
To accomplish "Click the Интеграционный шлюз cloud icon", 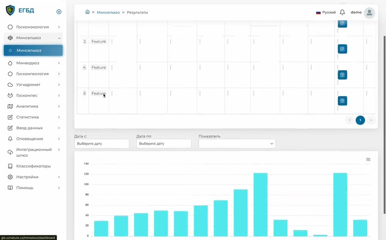I will [10, 153].
